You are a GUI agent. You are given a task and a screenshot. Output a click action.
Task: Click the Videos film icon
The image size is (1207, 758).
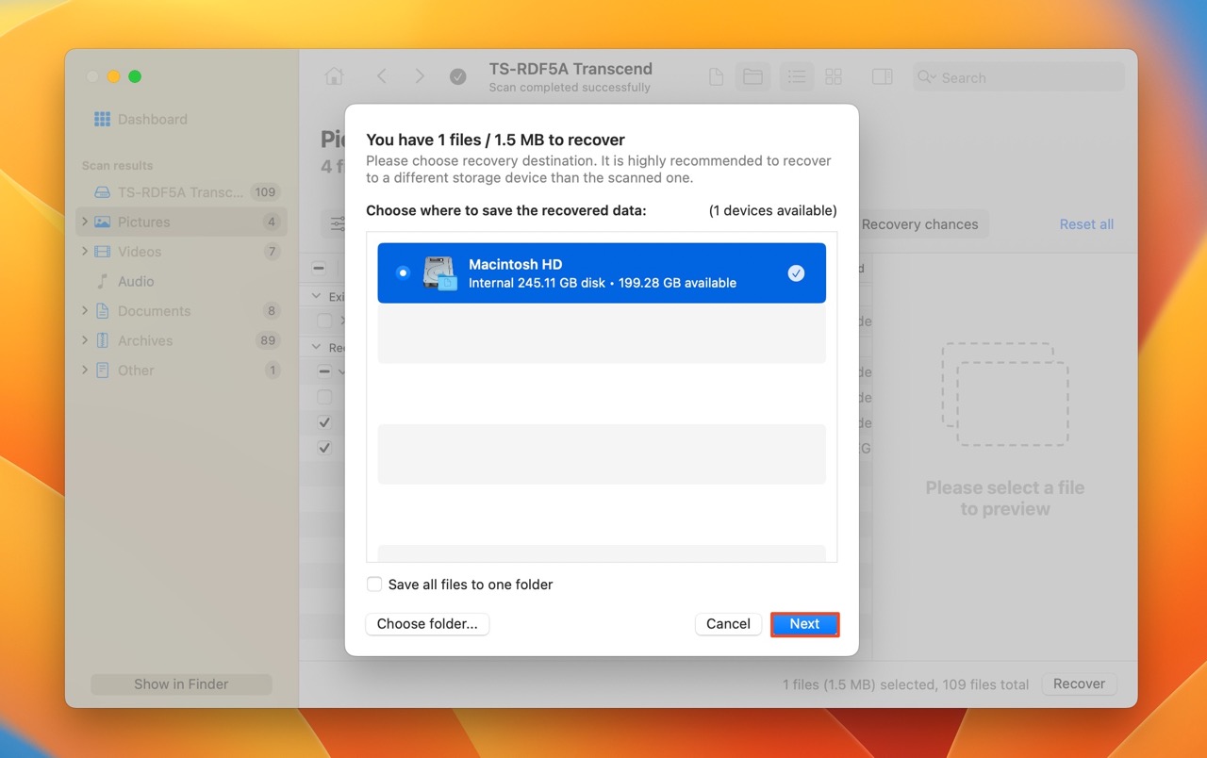tap(103, 252)
